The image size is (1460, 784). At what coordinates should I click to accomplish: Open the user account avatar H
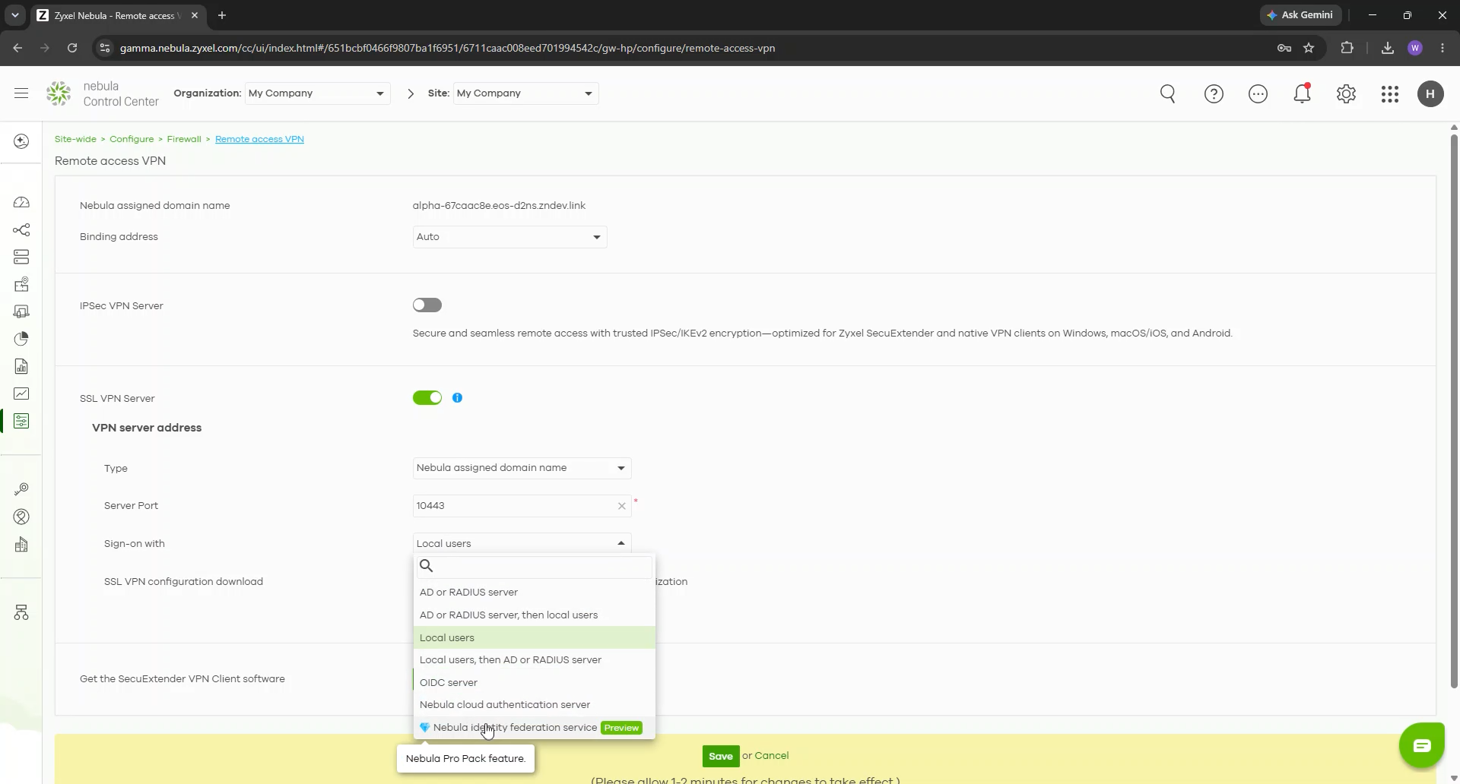coord(1430,93)
